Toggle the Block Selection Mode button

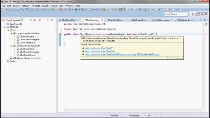tap(131, 10)
